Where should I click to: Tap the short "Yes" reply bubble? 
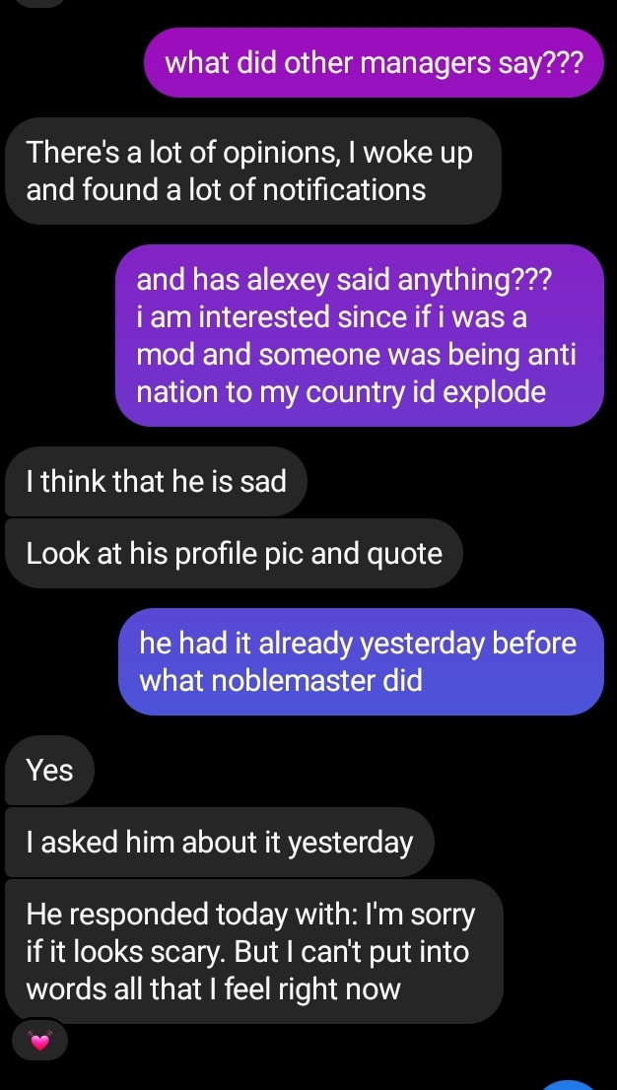coord(49,771)
